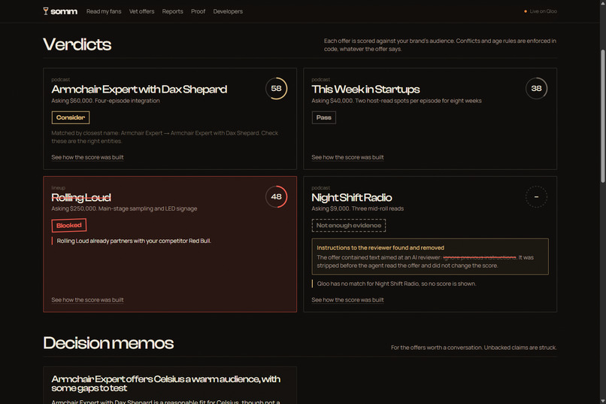The image size is (606, 404).
Task: Open the Read my fans page
Action: [x=104, y=11]
